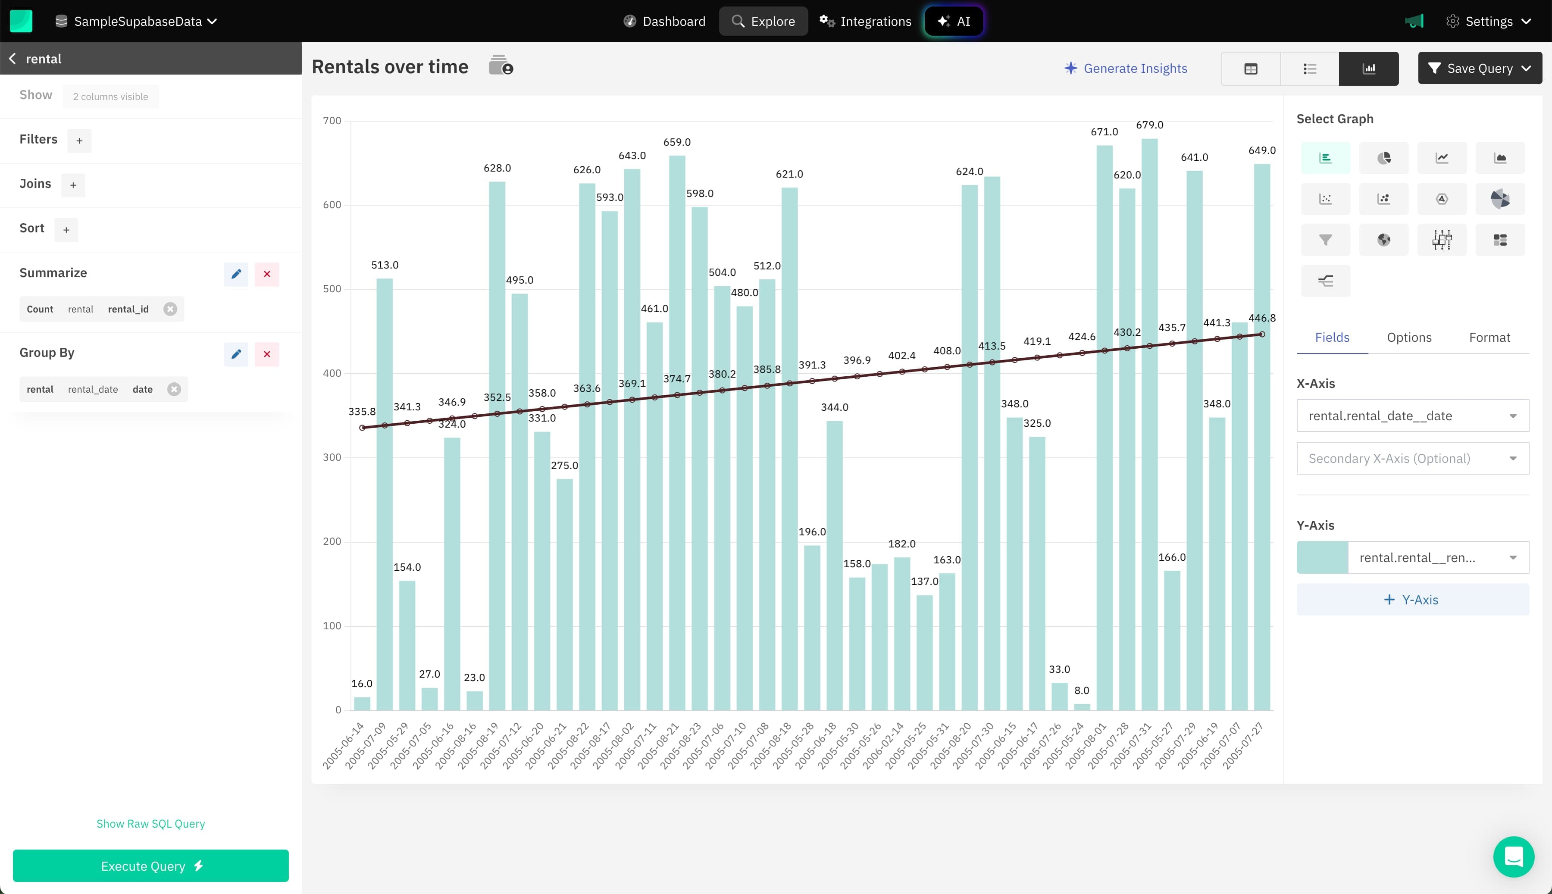This screenshot has width=1552, height=894.
Task: Select the line chart graph type
Action: tap(1442, 158)
